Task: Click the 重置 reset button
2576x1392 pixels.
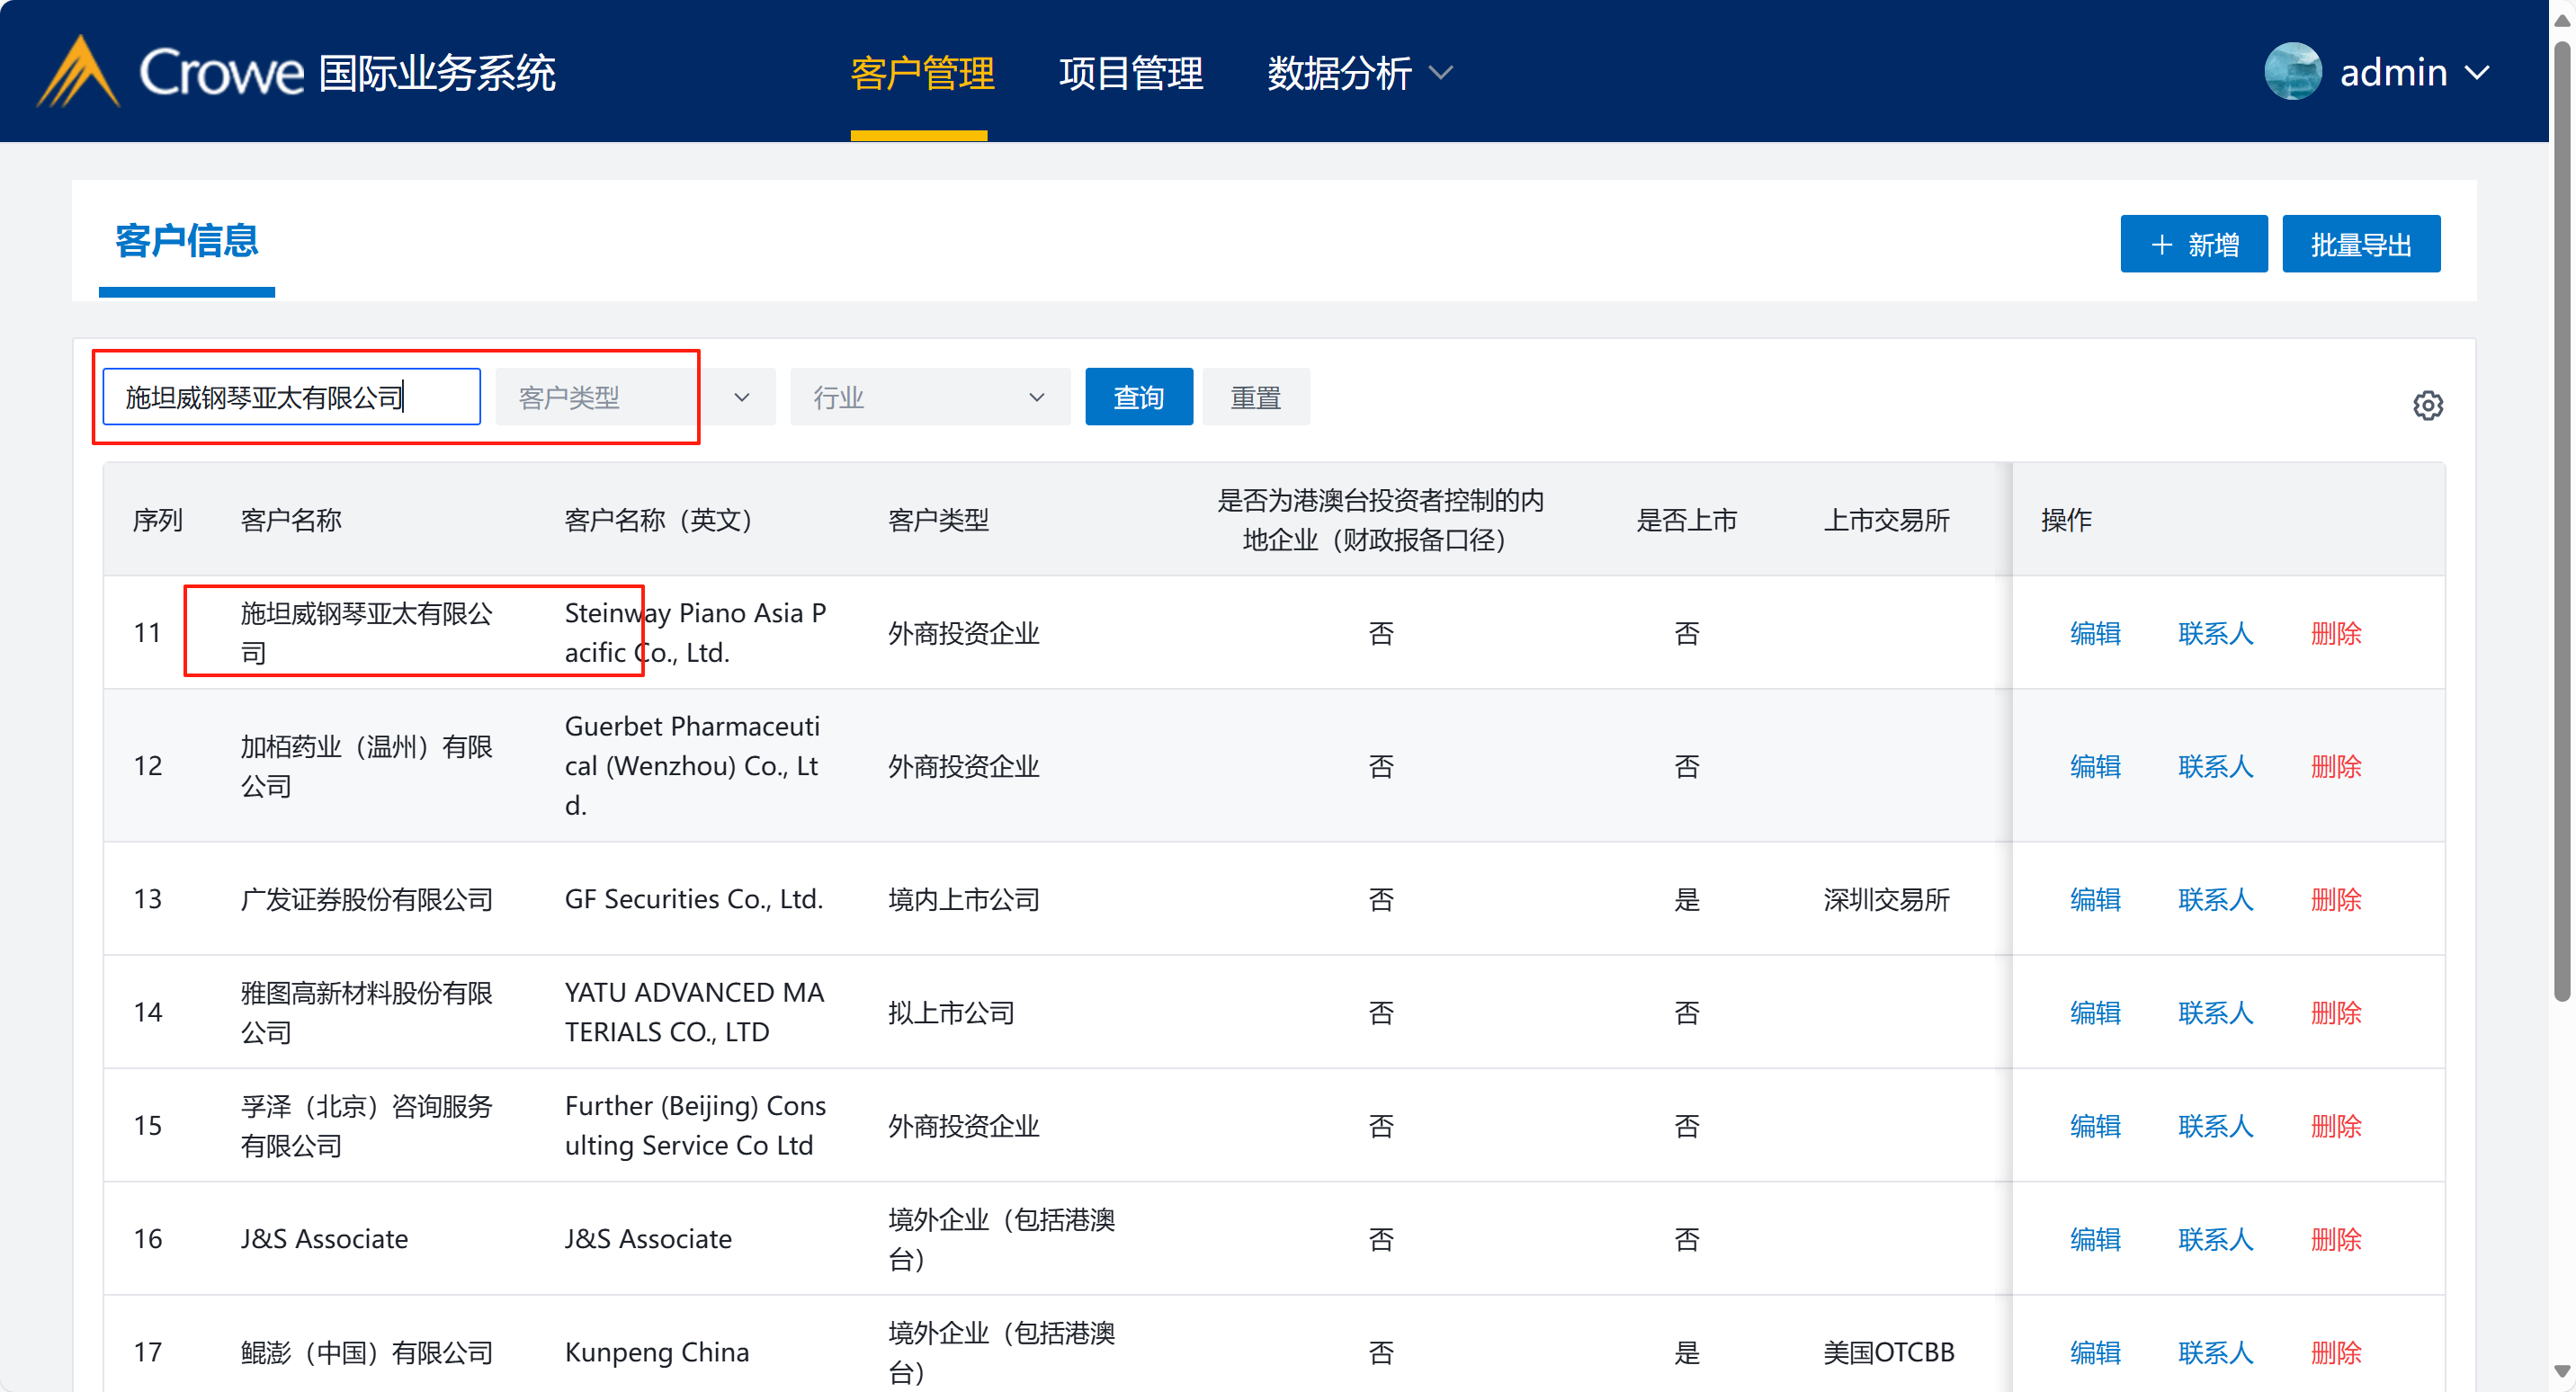Action: point(1254,398)
